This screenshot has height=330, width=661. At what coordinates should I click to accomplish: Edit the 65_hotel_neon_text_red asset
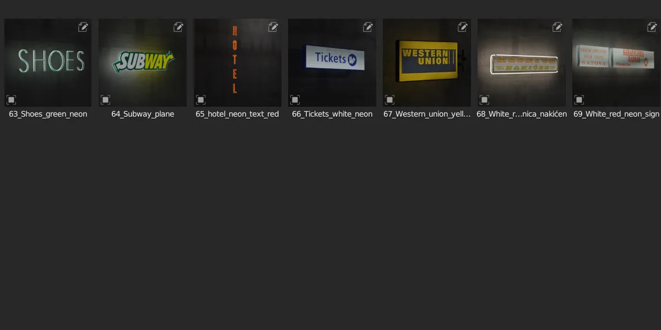(273, 27)
